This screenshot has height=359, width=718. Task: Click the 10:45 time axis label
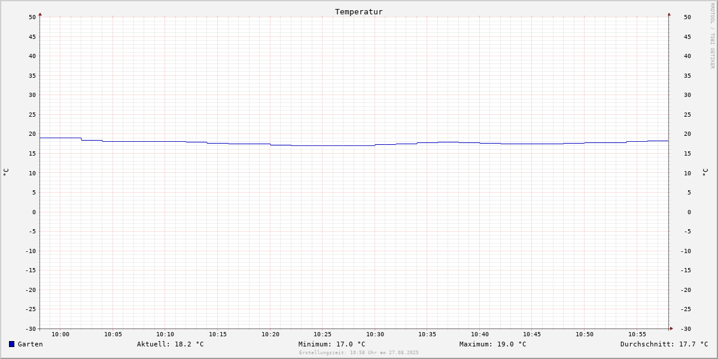[532, 334]
